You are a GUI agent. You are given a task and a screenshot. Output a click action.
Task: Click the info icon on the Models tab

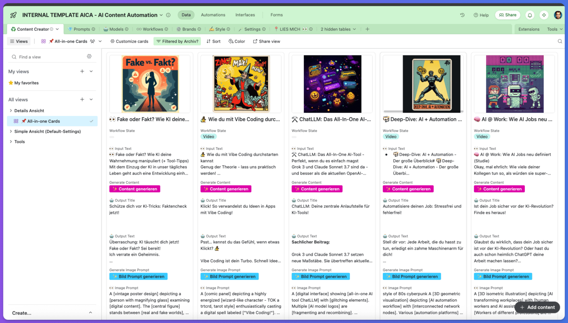pyautogui.click(x=127, y=29)
